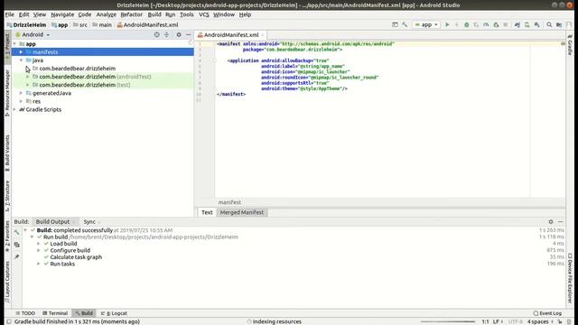This screenshot has width=578, height=325.
Task: Open the Gradle side panel
Action: click(570, 45)
